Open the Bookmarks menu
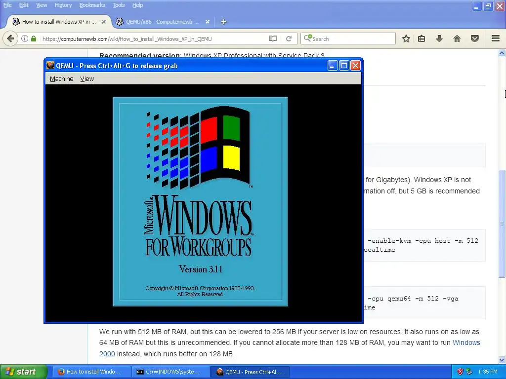 click(x=92, y=5)
